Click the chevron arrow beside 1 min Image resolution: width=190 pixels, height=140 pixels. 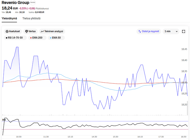point(177,31)
